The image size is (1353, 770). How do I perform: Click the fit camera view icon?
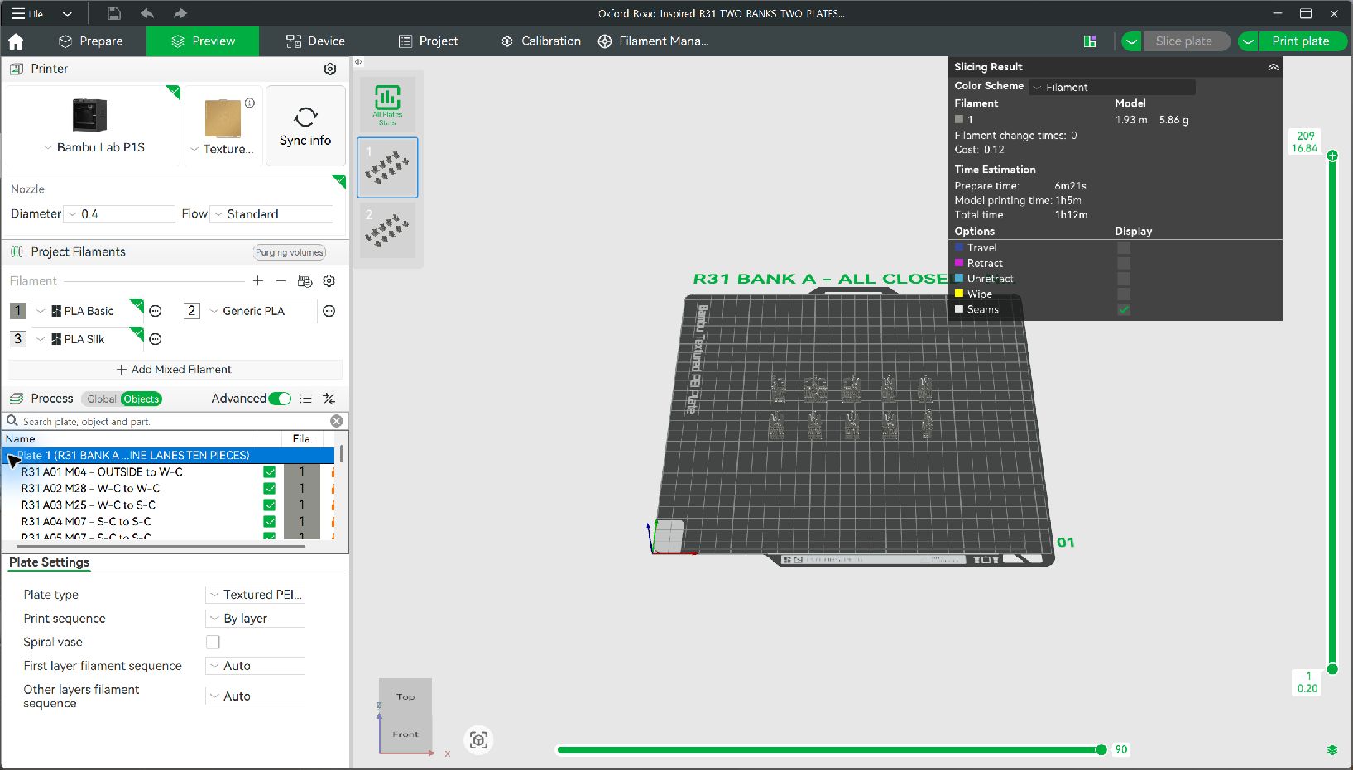coord(478,739)
